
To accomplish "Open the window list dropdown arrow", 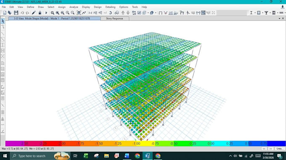I will coord(279,18).
